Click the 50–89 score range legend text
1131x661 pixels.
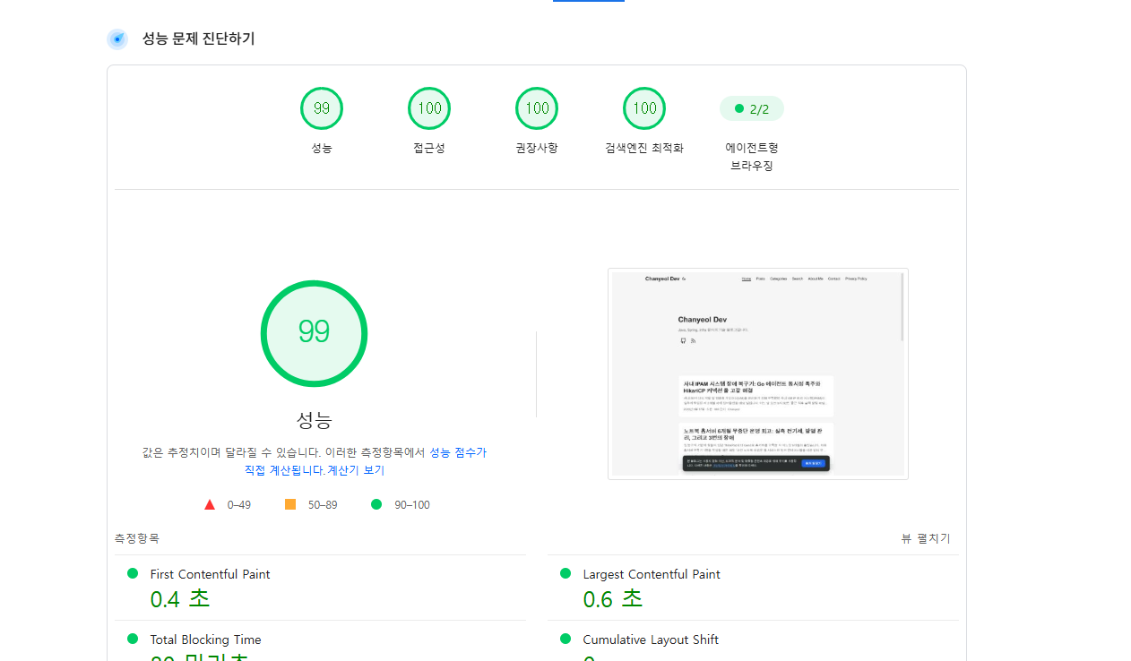323,505
